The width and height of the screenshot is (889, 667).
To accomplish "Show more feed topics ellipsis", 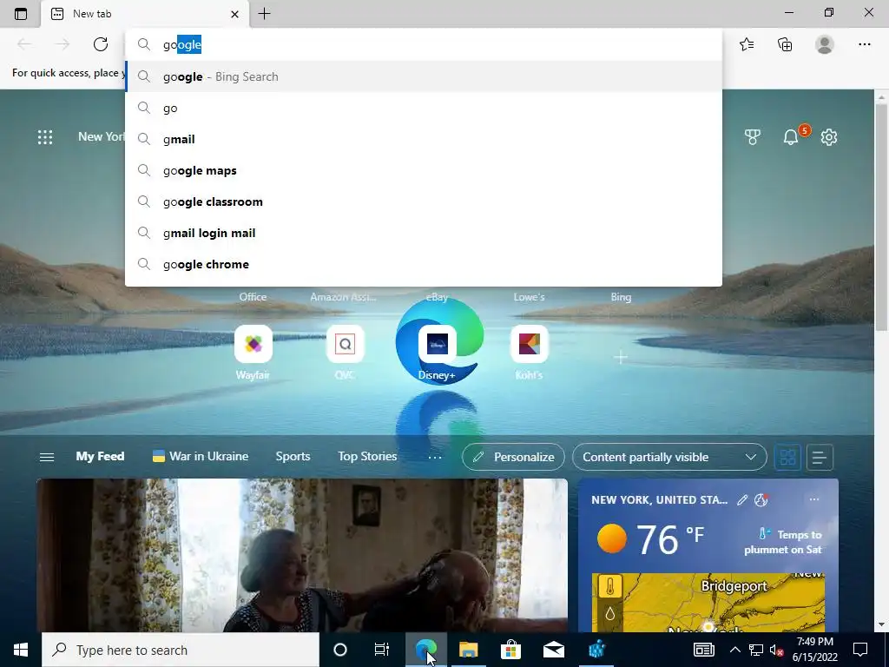I will [435, 457].
